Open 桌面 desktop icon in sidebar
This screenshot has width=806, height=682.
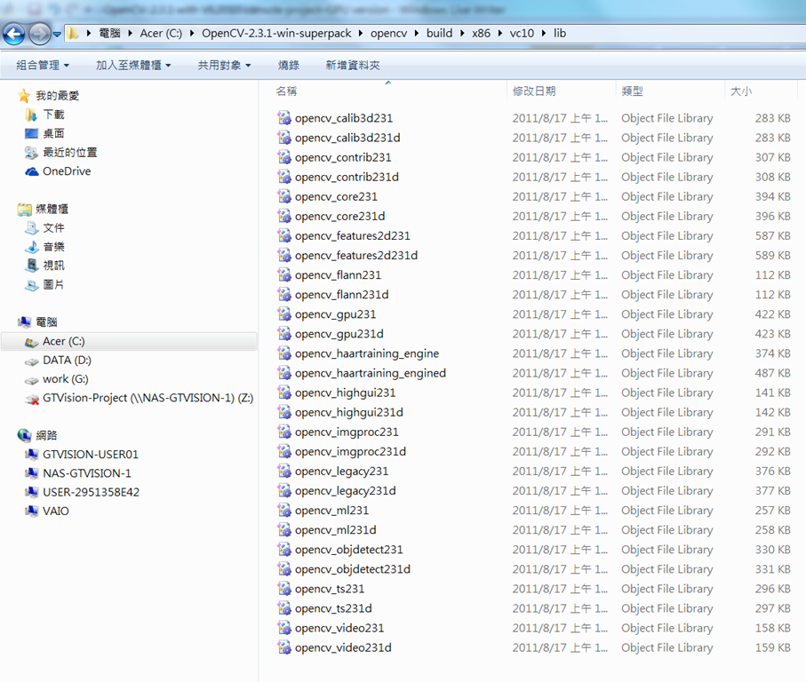pyautogui.click(x=31, y=133)
